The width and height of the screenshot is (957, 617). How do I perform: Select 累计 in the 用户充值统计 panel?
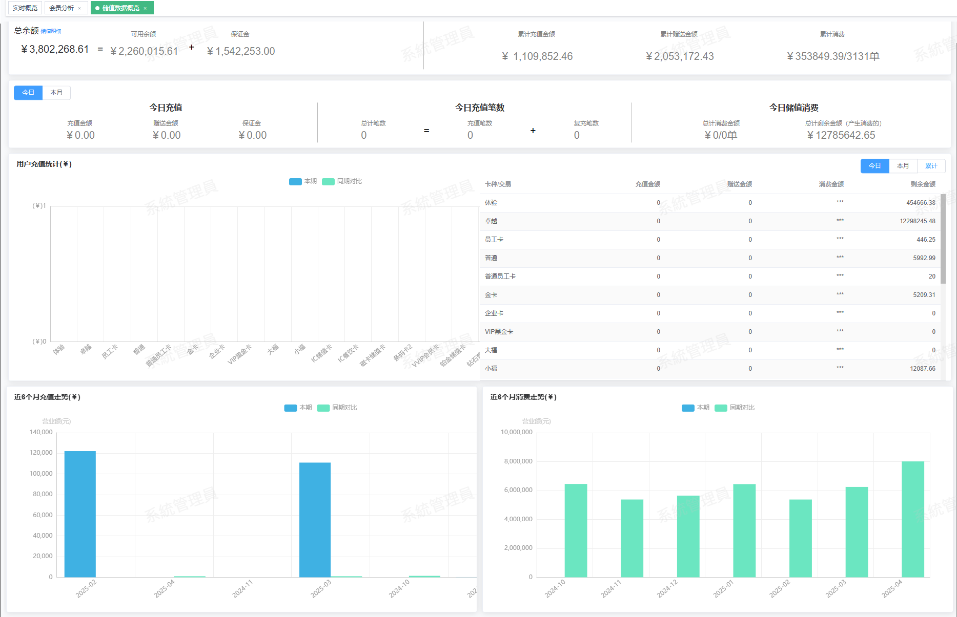[x=931, y=166]
